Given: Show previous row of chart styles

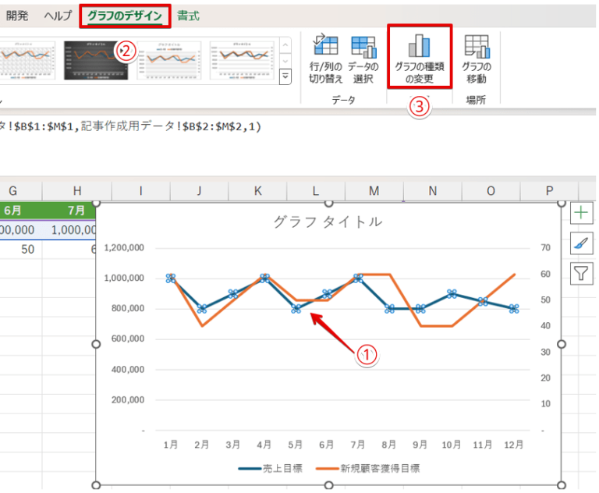Looking at the screenshot, I should pos(285,45).
